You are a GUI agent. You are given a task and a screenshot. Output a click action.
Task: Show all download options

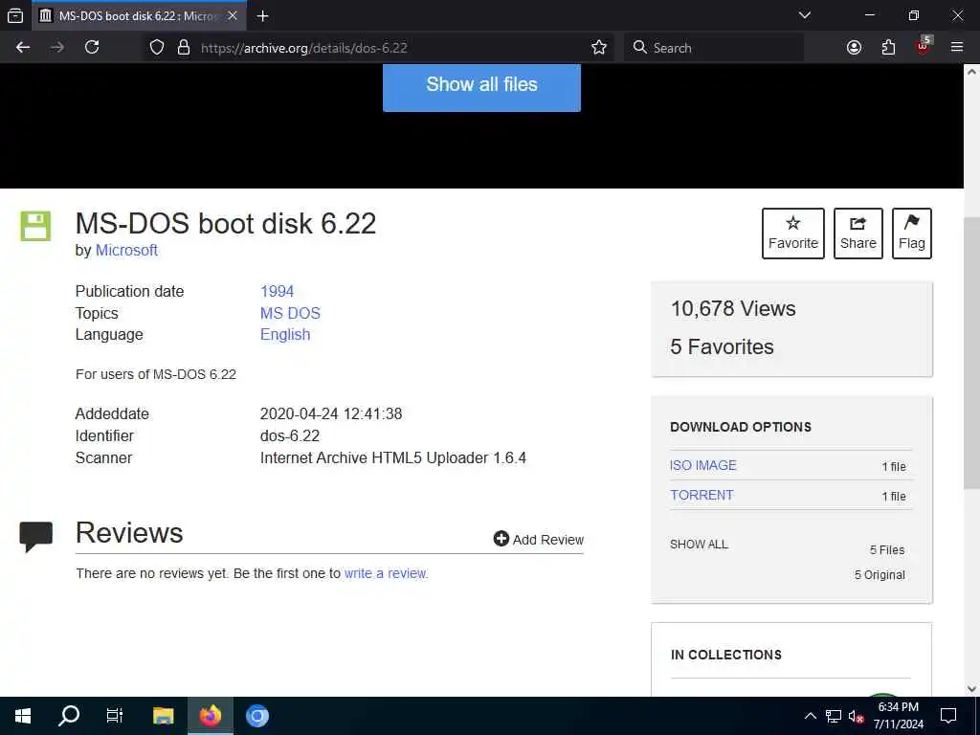699,545
